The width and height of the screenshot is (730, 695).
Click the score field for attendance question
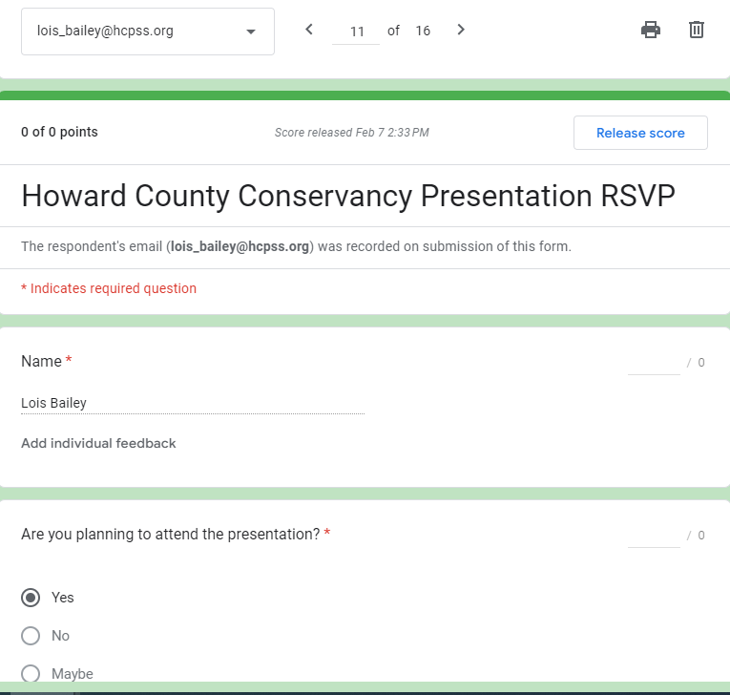[x=654, y=536]
